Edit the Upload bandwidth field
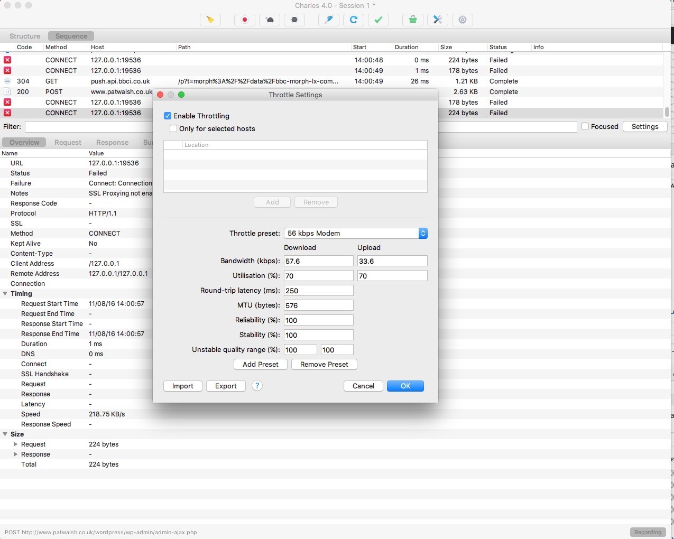 tap(392, 261)
